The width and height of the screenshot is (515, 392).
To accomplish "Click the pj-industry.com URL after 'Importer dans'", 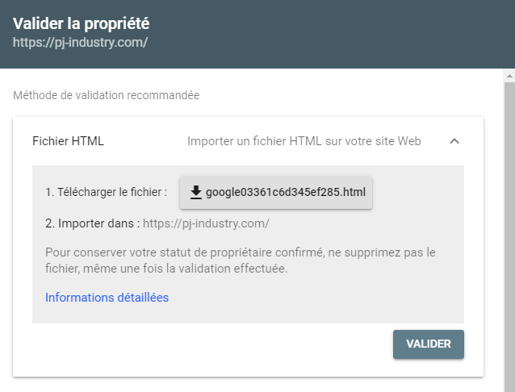I will click(206, 223).
